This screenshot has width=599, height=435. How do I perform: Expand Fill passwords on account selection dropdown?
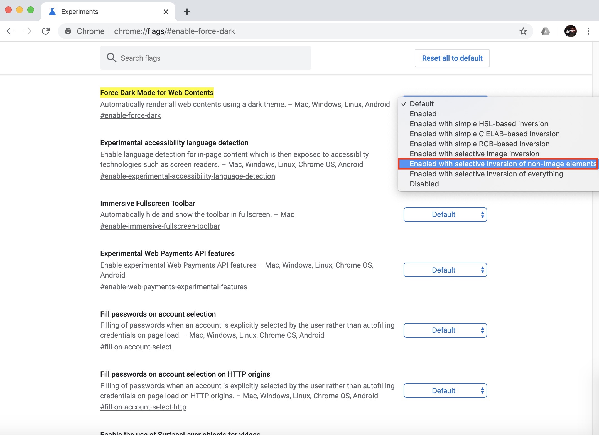(x=445, y=330)
